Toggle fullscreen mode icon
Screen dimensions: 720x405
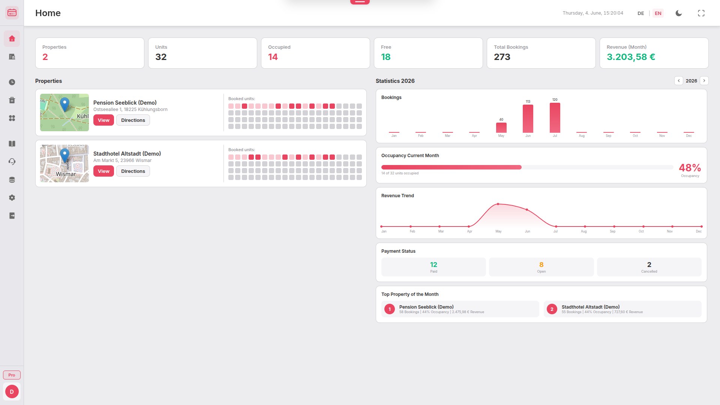pos(701,13)
